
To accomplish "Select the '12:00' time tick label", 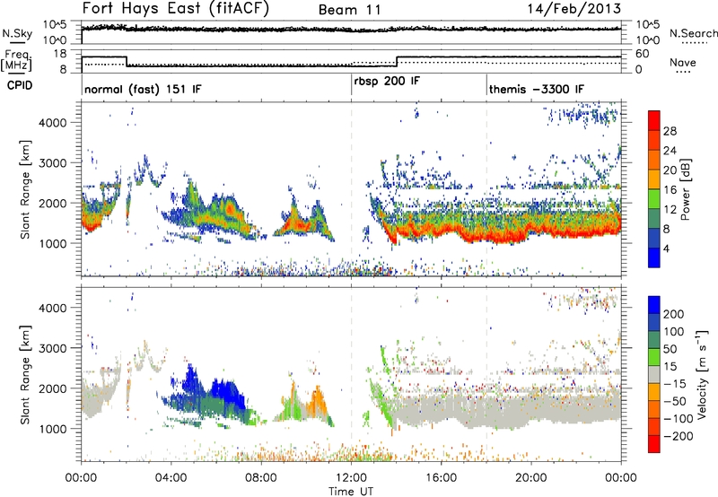I will click(x=351, y=478).
